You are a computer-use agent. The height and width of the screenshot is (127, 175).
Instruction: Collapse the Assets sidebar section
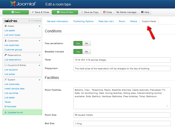point(39,26)
